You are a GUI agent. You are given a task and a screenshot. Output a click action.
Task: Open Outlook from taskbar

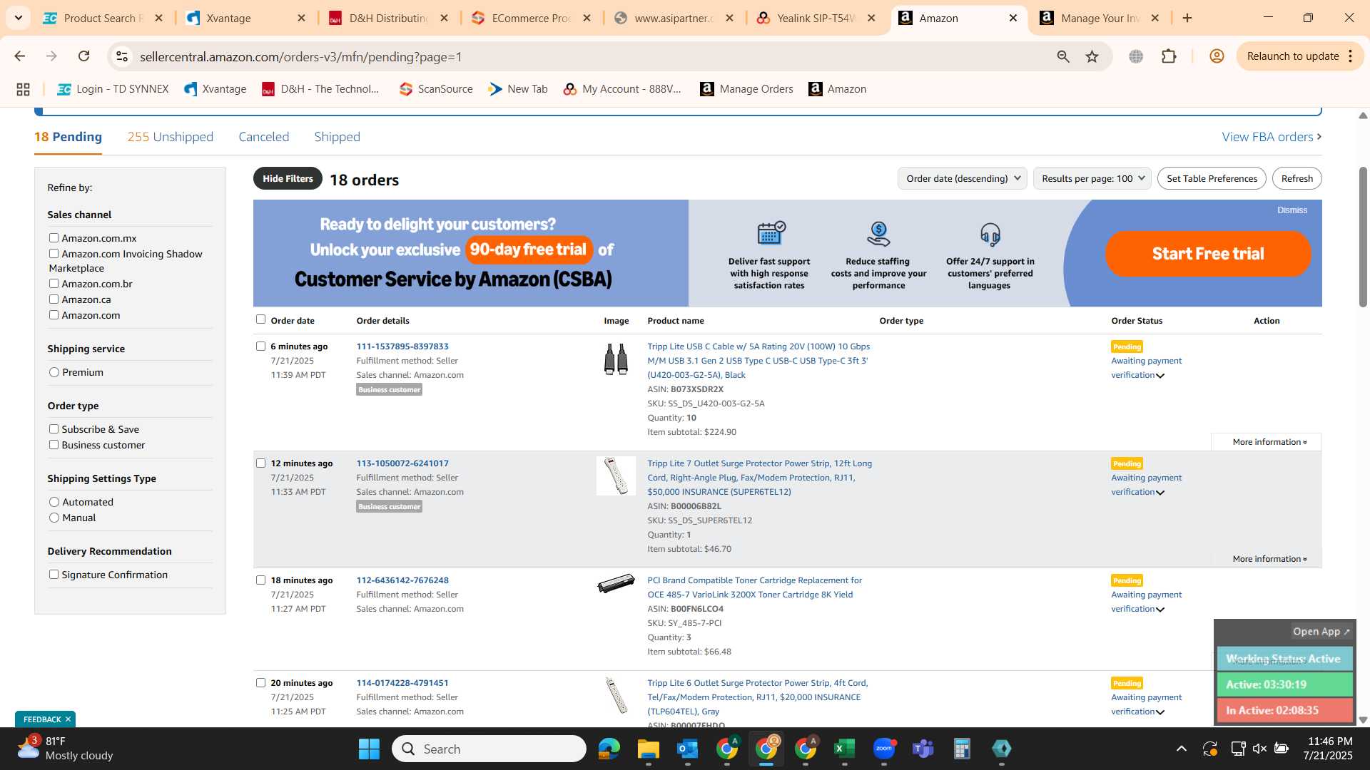(687, 749)
